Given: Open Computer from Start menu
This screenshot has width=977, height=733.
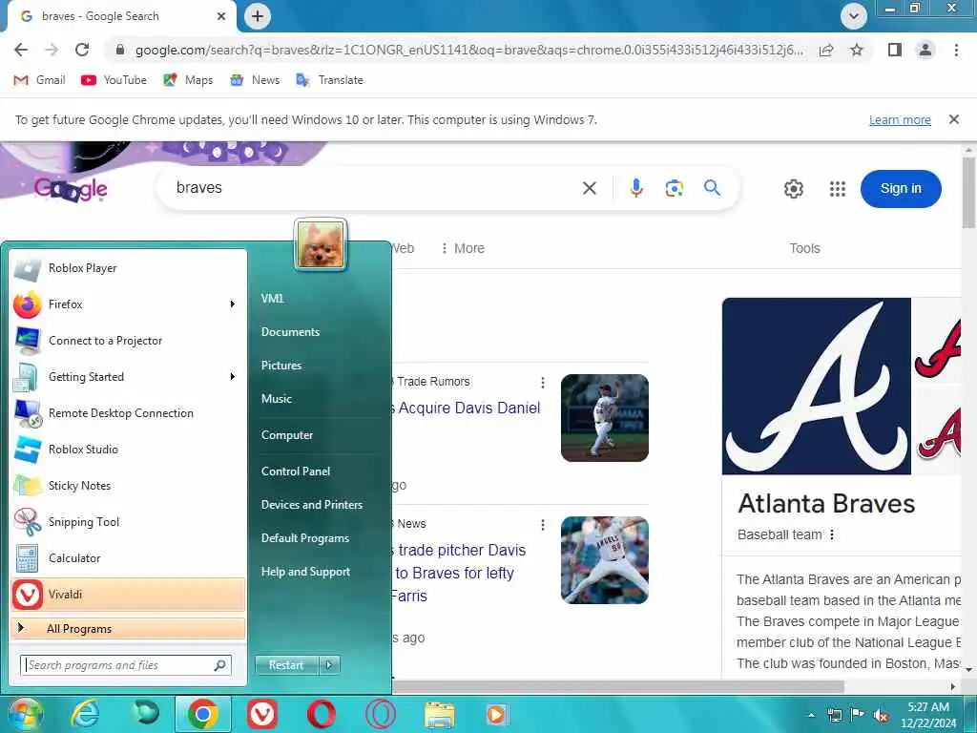Looking at the screenshot, I should [286, 435].
